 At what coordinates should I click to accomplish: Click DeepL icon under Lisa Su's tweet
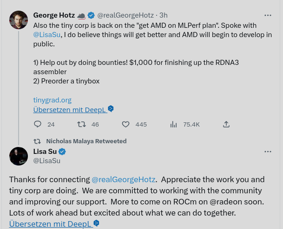(x=97, y=223)
